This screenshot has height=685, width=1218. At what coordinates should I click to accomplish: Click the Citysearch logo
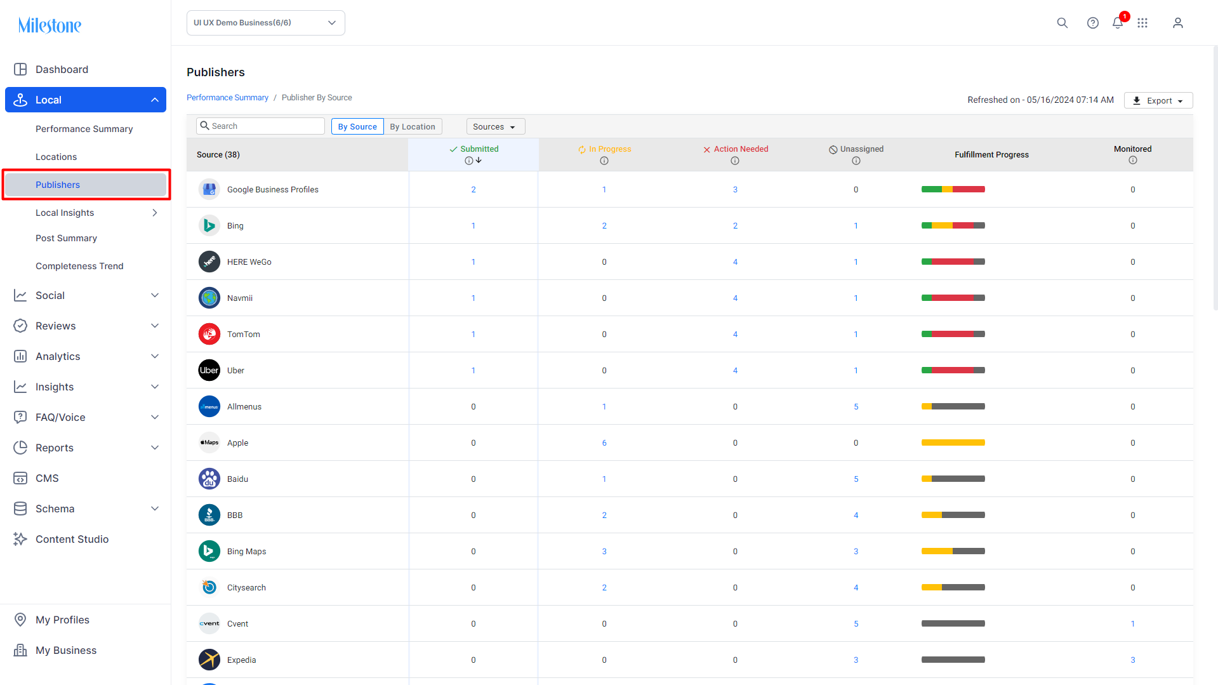pyautogui.click(x=209, y=587)
